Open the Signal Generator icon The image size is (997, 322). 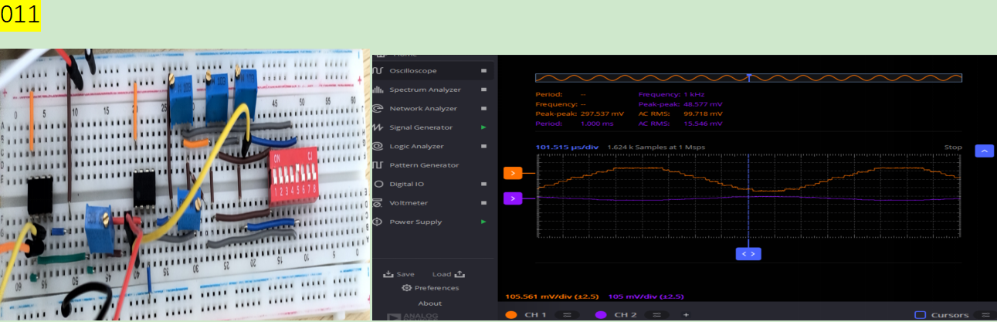pos(378,127)
